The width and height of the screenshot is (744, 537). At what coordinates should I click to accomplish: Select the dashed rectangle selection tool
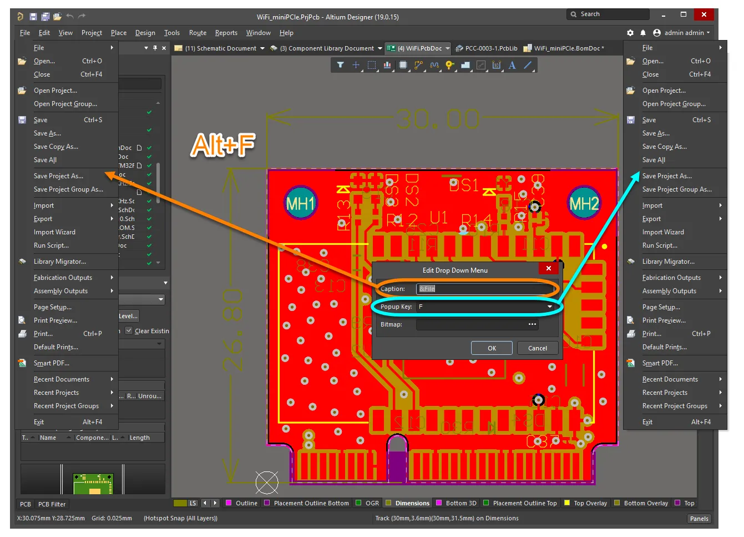pos(372,65)
